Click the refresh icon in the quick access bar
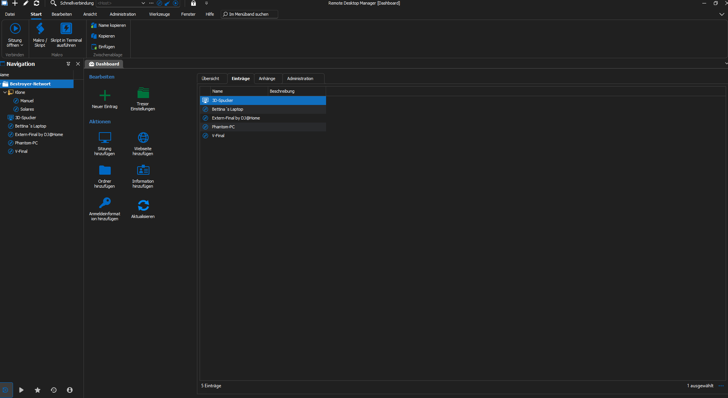The height and width of the screenshot is (398, 728). (x=36, y=3)
